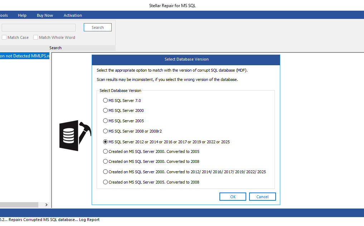
Task: Open the Help menu
Action: (22, 15)
